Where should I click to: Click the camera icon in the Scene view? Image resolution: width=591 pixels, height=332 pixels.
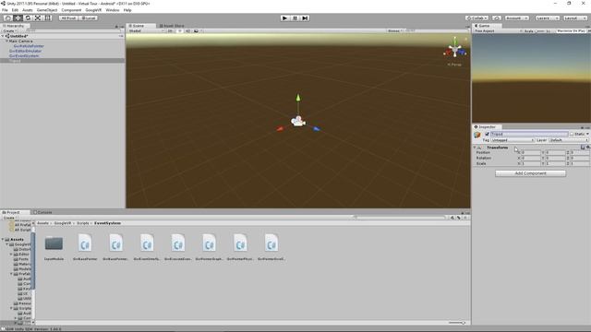[x=297, y=121]
